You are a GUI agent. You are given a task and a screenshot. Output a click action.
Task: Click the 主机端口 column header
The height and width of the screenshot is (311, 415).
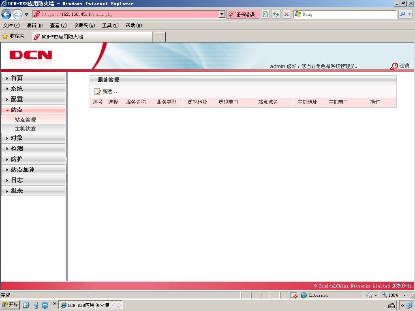coord(338,102)
